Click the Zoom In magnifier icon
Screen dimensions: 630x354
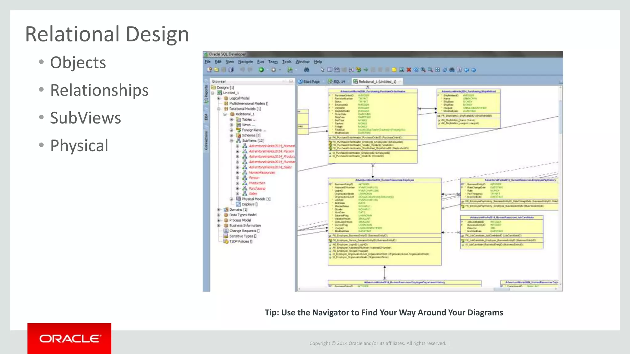pyautogui.click(x=423, y=70)
